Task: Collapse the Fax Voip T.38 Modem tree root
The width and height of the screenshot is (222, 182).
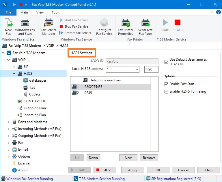Action: pos(3,53)
